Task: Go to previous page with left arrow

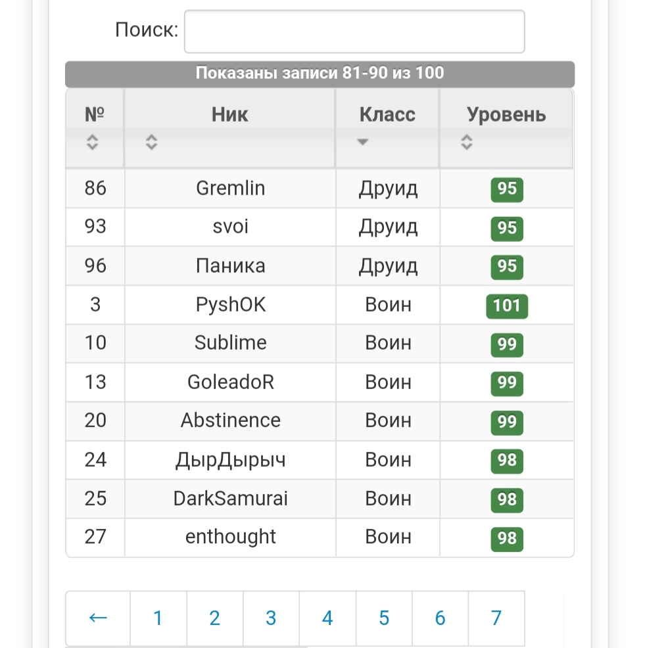Action: [x=98, y=618]
